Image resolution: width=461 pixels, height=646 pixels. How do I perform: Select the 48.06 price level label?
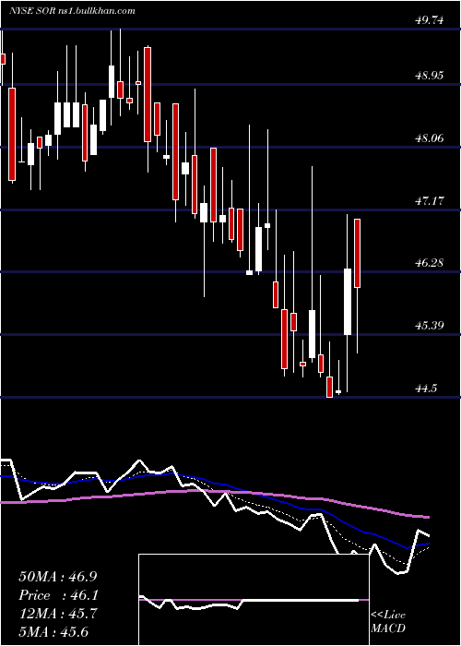431,138
